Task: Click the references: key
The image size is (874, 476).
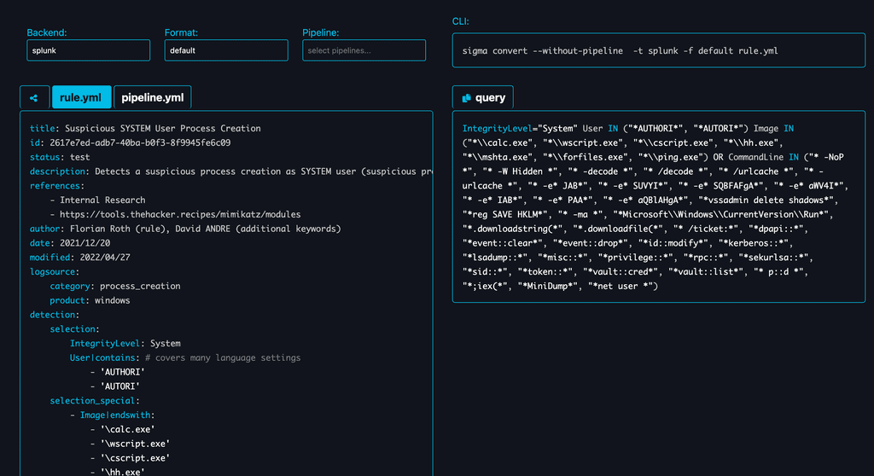Action: click(x=57, y=186)
